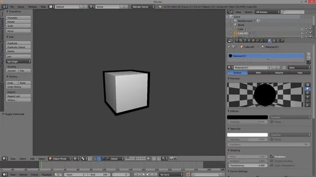Click the Rotate button

18,22
